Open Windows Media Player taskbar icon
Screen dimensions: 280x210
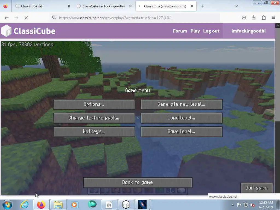click(75, 205)
